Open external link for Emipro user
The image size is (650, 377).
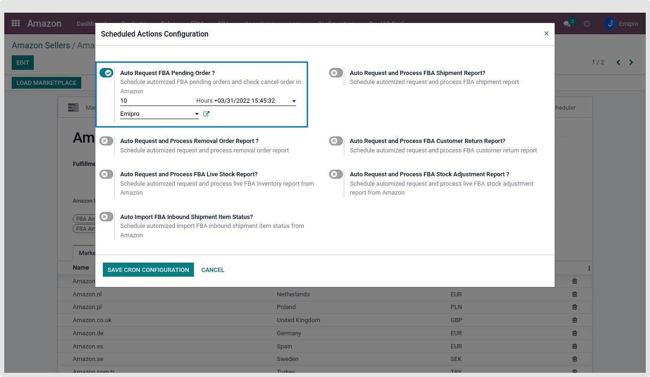(206, 114)
